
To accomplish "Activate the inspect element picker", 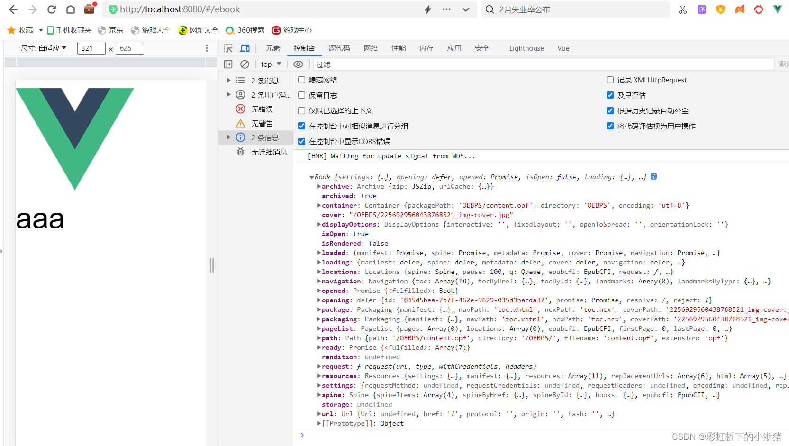I will pos(228,48).
